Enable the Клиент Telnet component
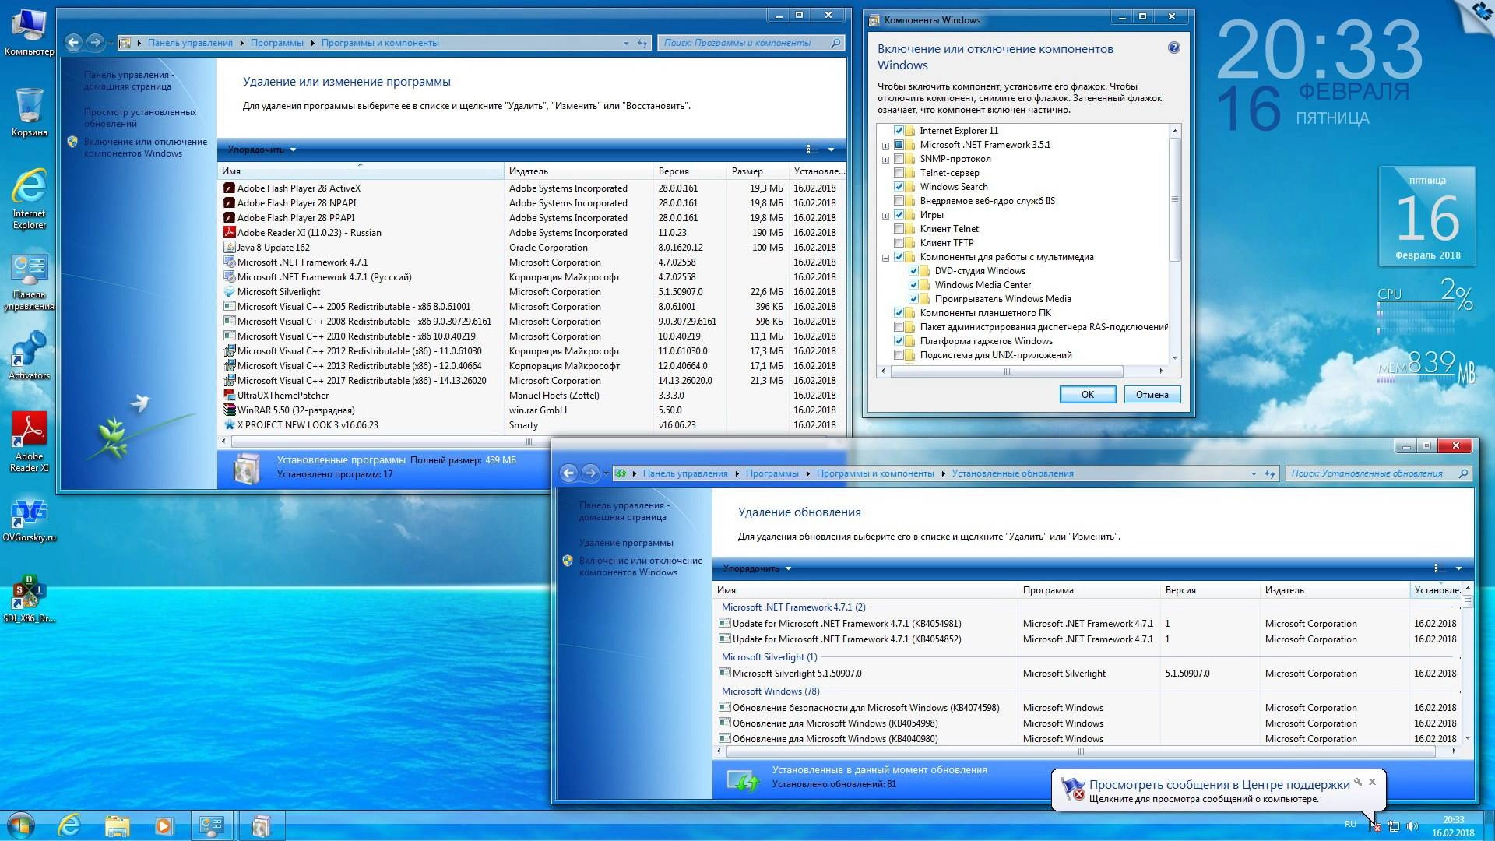Screen dimensions: 1495x841 899,228
